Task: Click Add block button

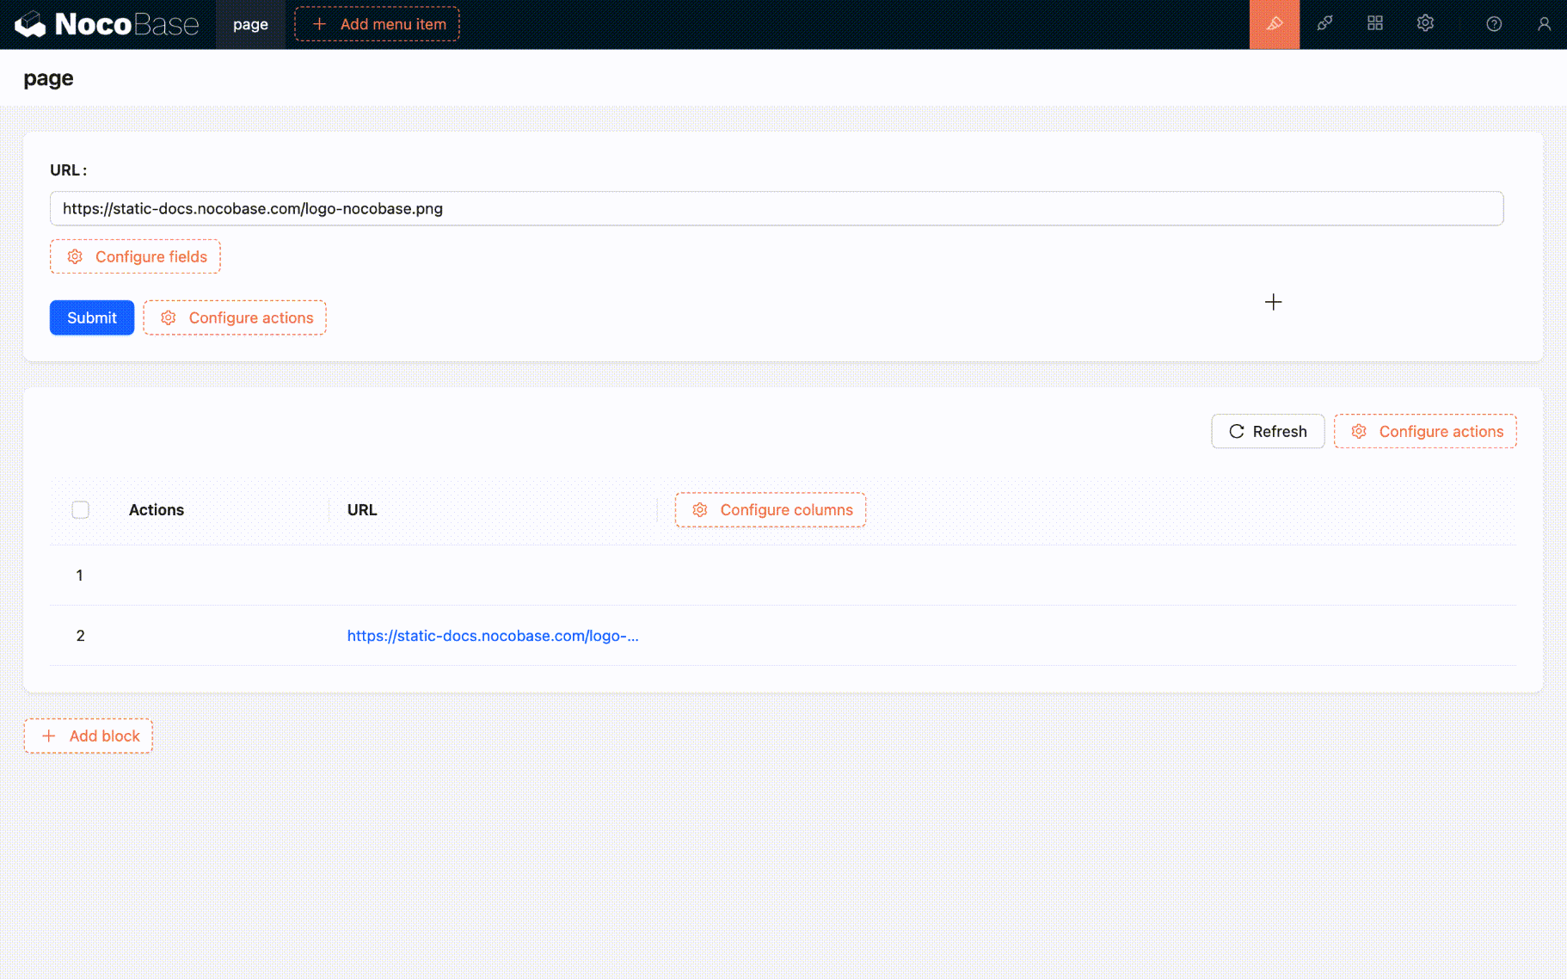Action: [x=89, y=736]
